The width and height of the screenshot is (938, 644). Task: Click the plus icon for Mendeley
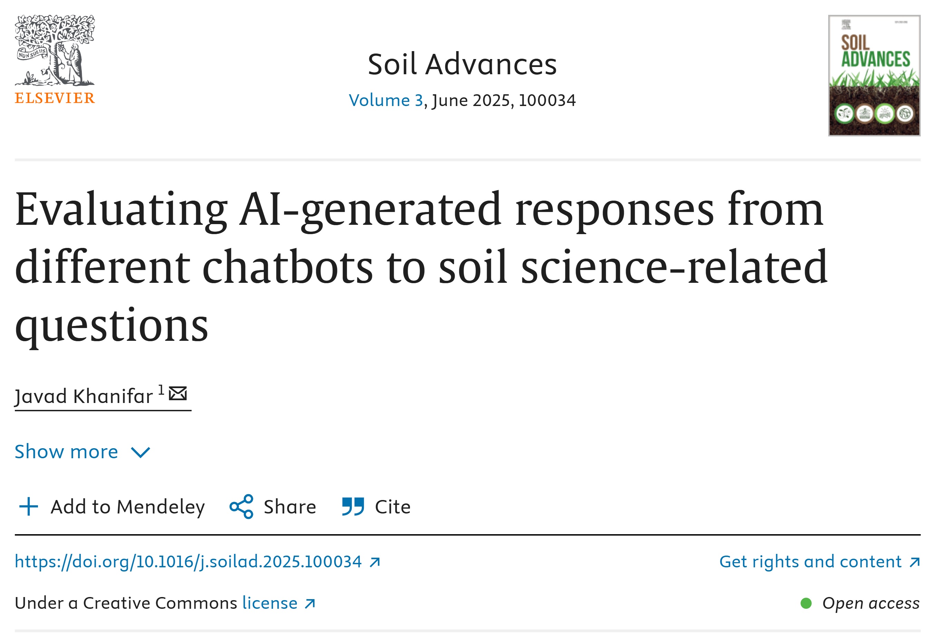29,506
